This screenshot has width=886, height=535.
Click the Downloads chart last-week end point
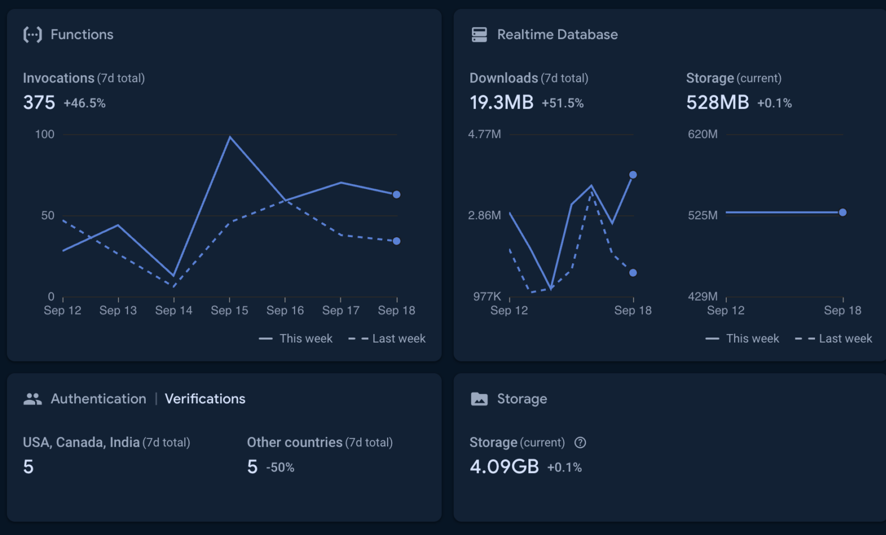(633, 273)
